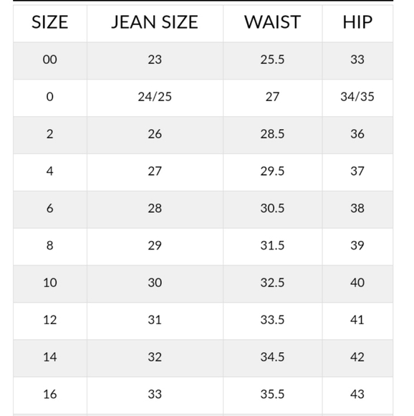Click the WAIST column header

tap(272, 22)
